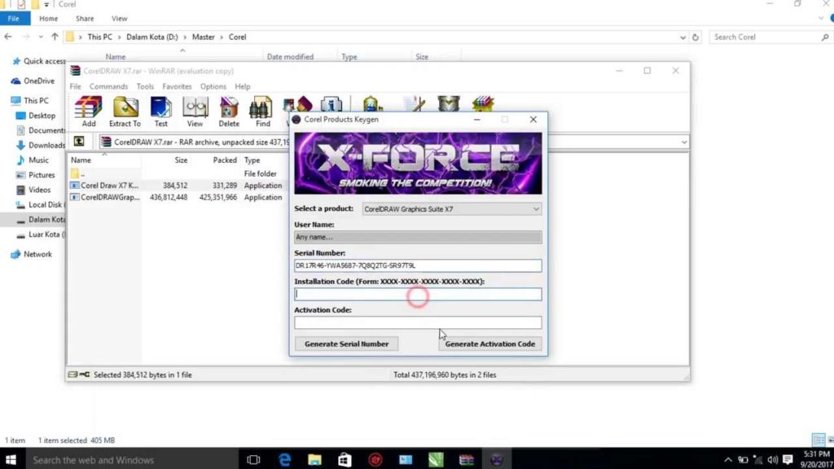Click the Installation Code input field
The height and width of the screenshot is (469, 834).
pos(418,293)
